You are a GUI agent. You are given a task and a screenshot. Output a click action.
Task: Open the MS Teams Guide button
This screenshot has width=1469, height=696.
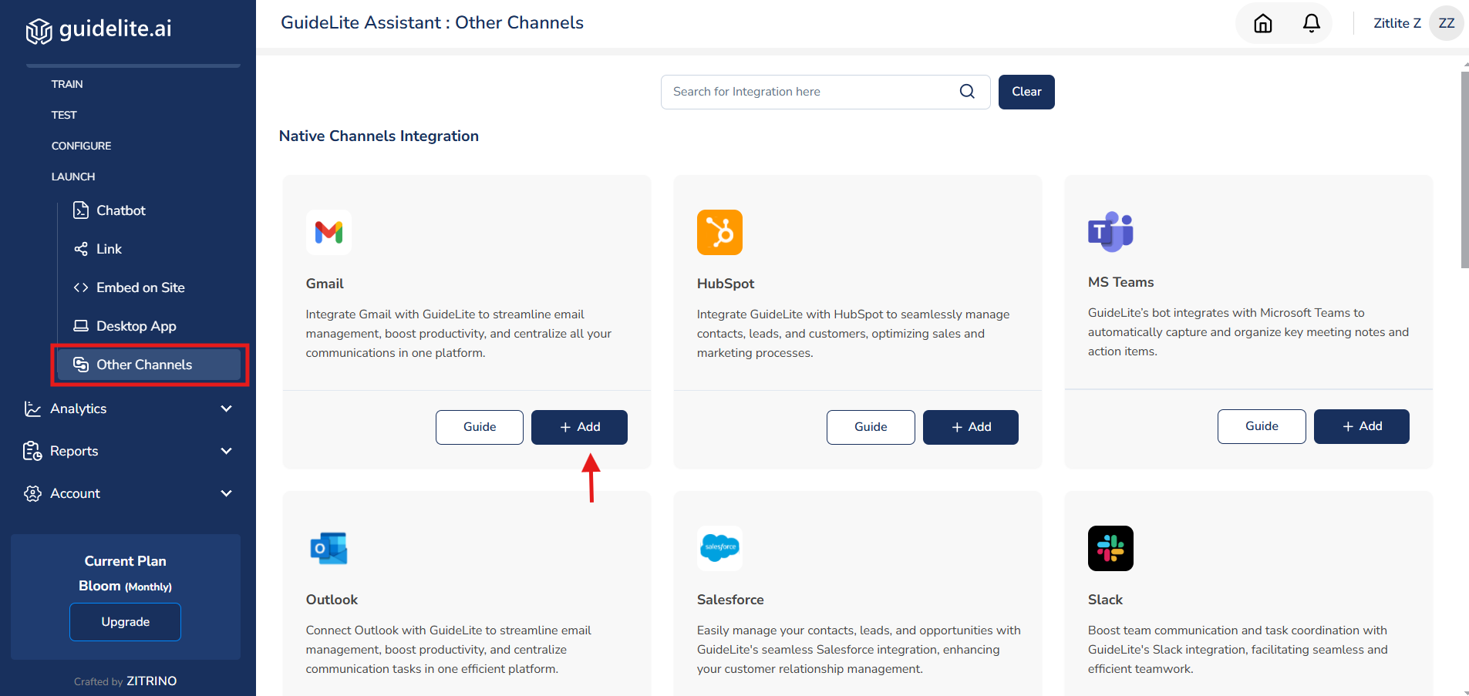pos(1262,426)
